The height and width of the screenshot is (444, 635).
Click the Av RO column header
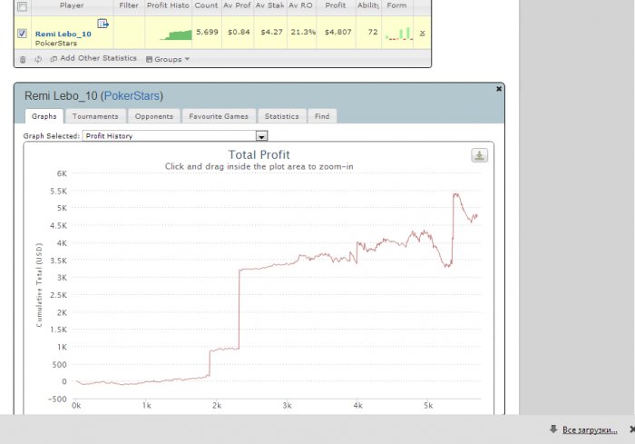pyautogui.click(x=301, y=5)
